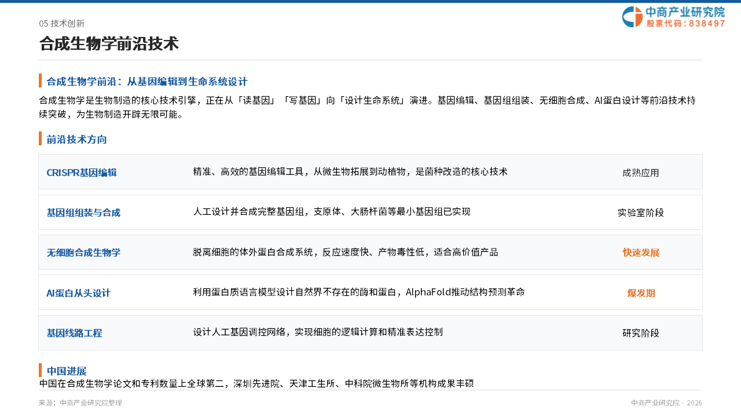Click the 研究阶段 status cell
Image resolution: width=741 pixels, height=417 pixels.
click(x=641, y=333)
